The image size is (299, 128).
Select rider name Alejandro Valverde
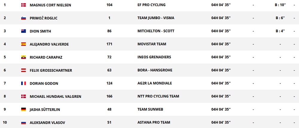49,44
